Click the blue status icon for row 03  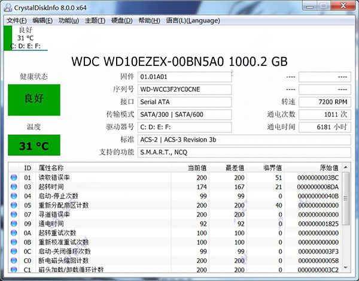pyautogui.click(x=14, y=186)
